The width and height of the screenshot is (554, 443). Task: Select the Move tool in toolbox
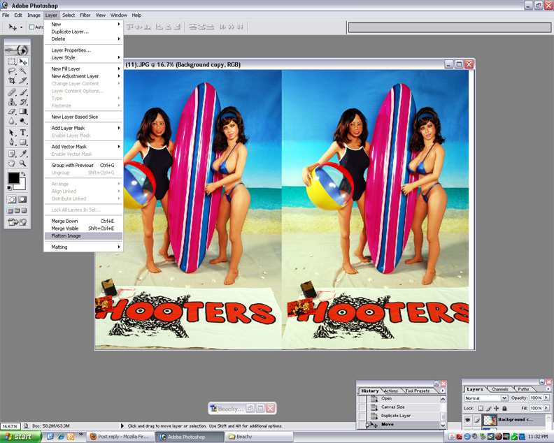coord(23,61)
